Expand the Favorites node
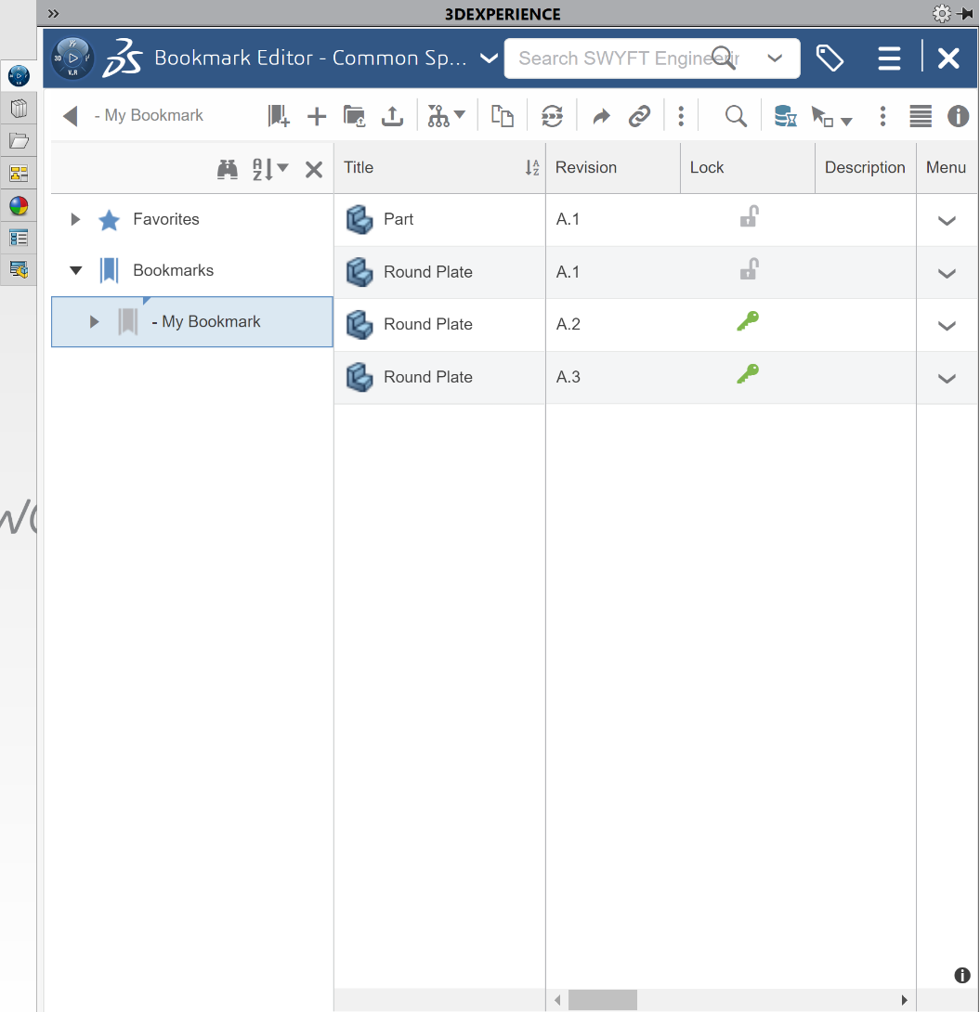Screen dimensions: 980x1012 (x=75, y=219)
